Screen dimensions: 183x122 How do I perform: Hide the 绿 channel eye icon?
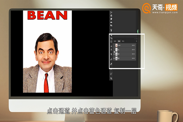(114, 54)
